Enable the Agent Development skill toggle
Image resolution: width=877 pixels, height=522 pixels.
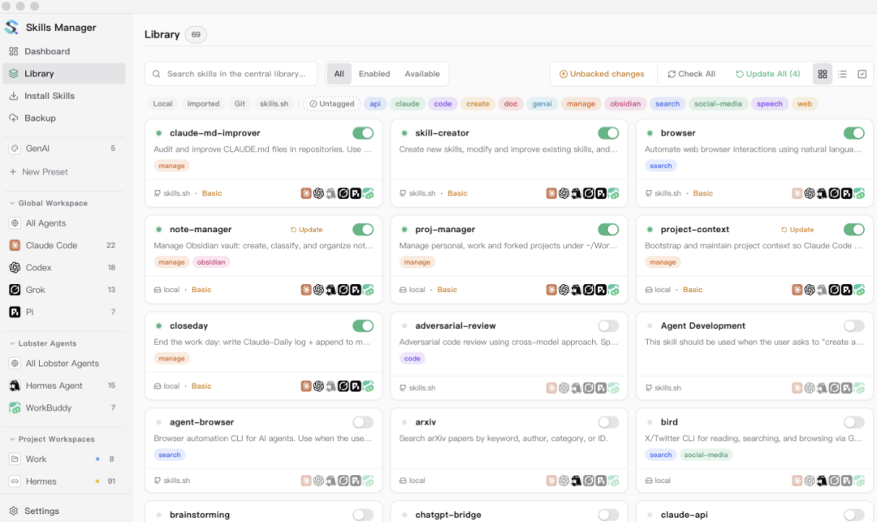pyautogui.click(x=854, y=326)
